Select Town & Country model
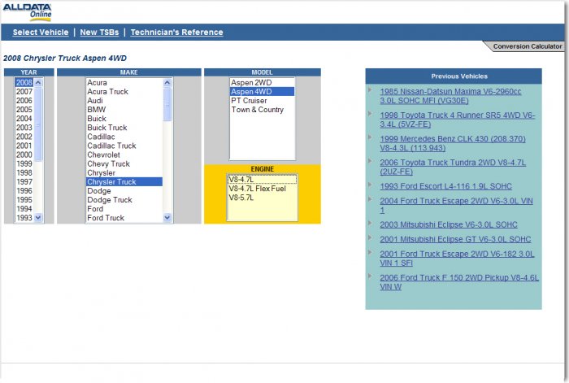This screenshot has height=383, width=569. [262, 110]
